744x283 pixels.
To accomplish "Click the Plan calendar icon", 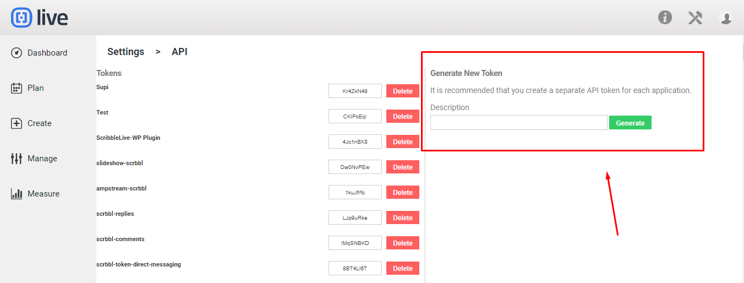I will click(x=17, y=88).
